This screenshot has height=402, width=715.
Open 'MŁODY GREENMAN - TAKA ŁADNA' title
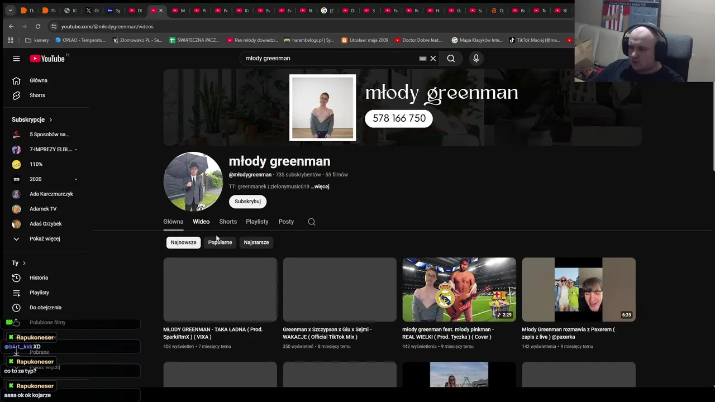213,333
